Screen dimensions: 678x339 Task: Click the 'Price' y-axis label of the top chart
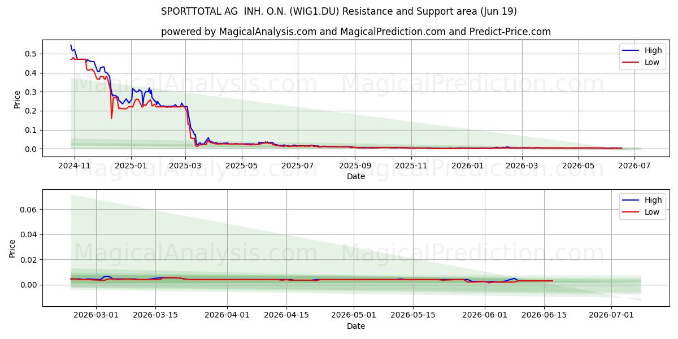tap(17, 99)
